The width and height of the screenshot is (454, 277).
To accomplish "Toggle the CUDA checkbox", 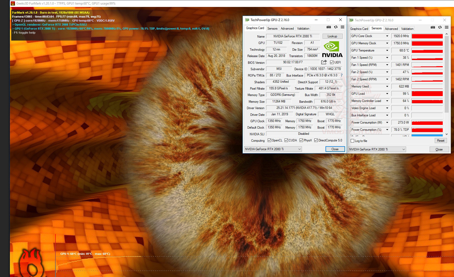I will coord(286,140).
